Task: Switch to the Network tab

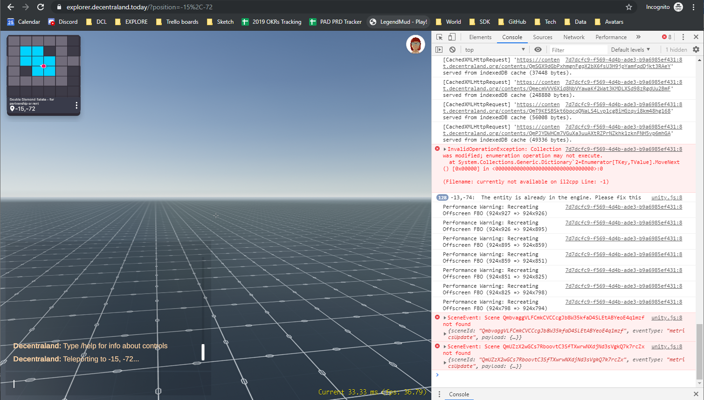Action: tap(574, 37)
